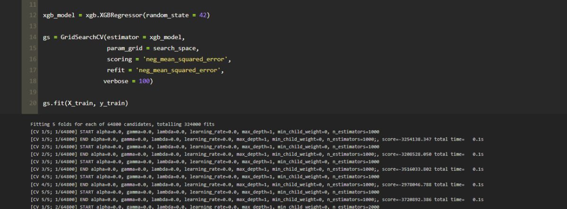Click '[CV 5/5; 1/64800] END' at line start
The width and height of the screenshot is (567, 209).
(x=59, y=199)
